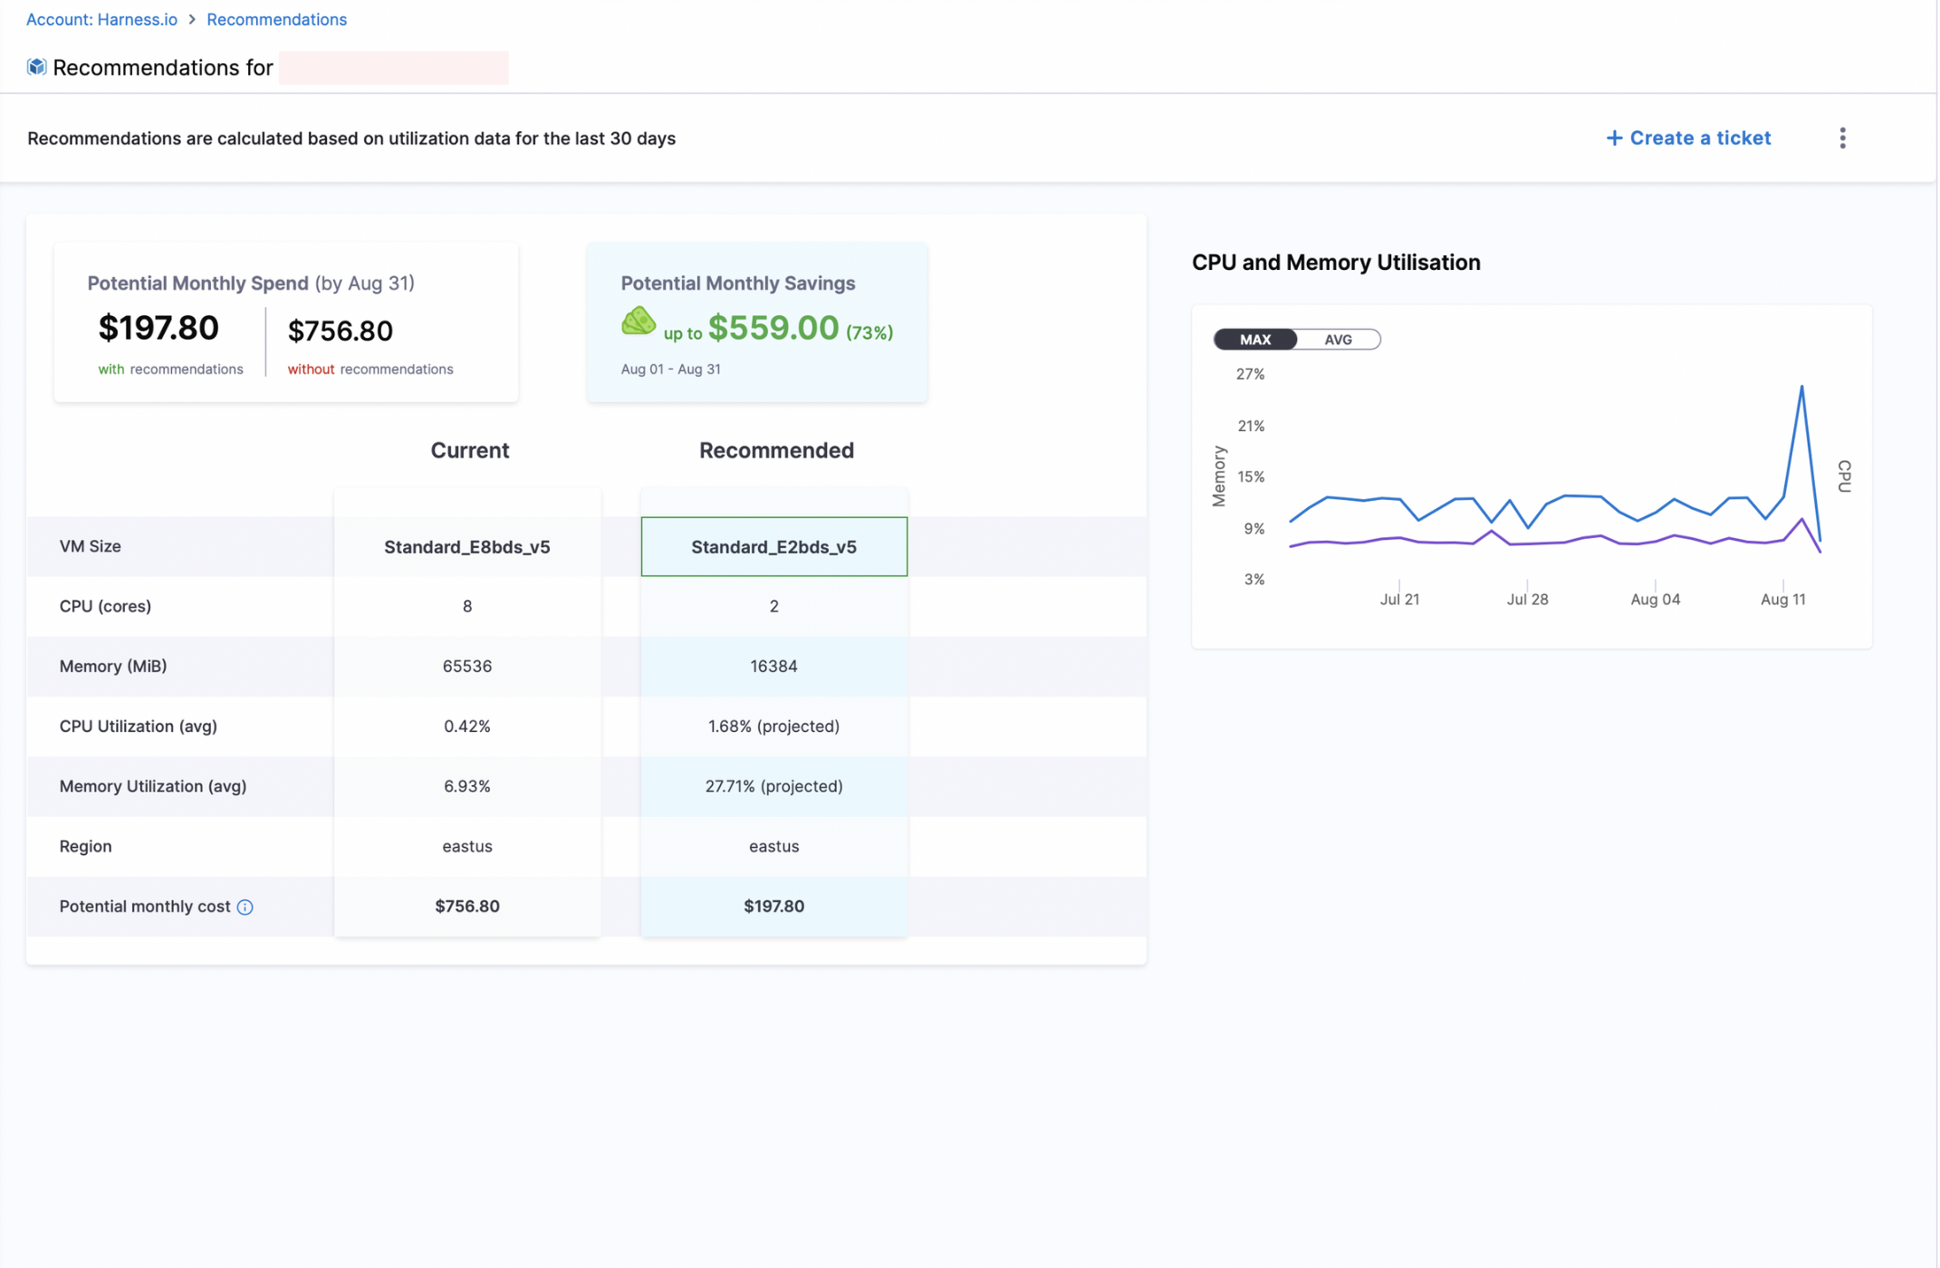
Task: Click the plus icon before Create a ticket
Action: [x=1613, y=138]
